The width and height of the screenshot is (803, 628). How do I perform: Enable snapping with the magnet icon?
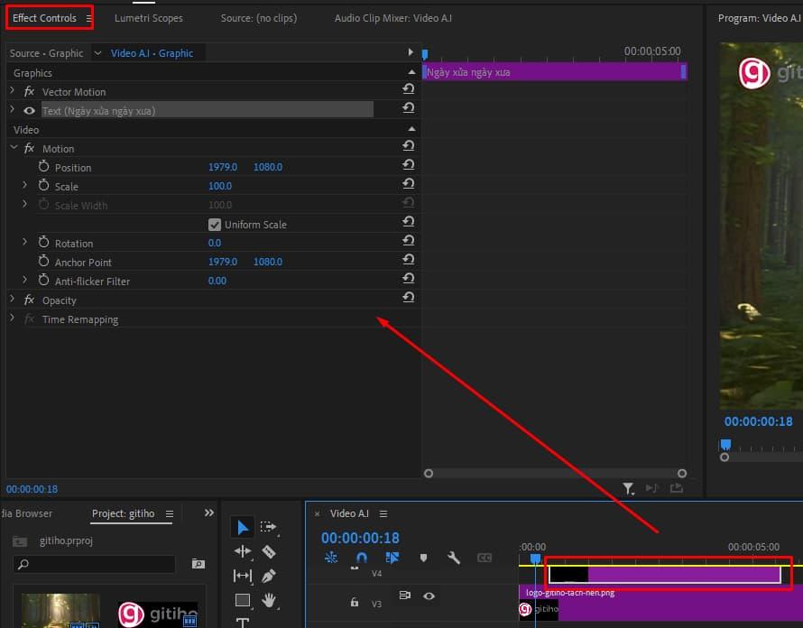[361, 558]
